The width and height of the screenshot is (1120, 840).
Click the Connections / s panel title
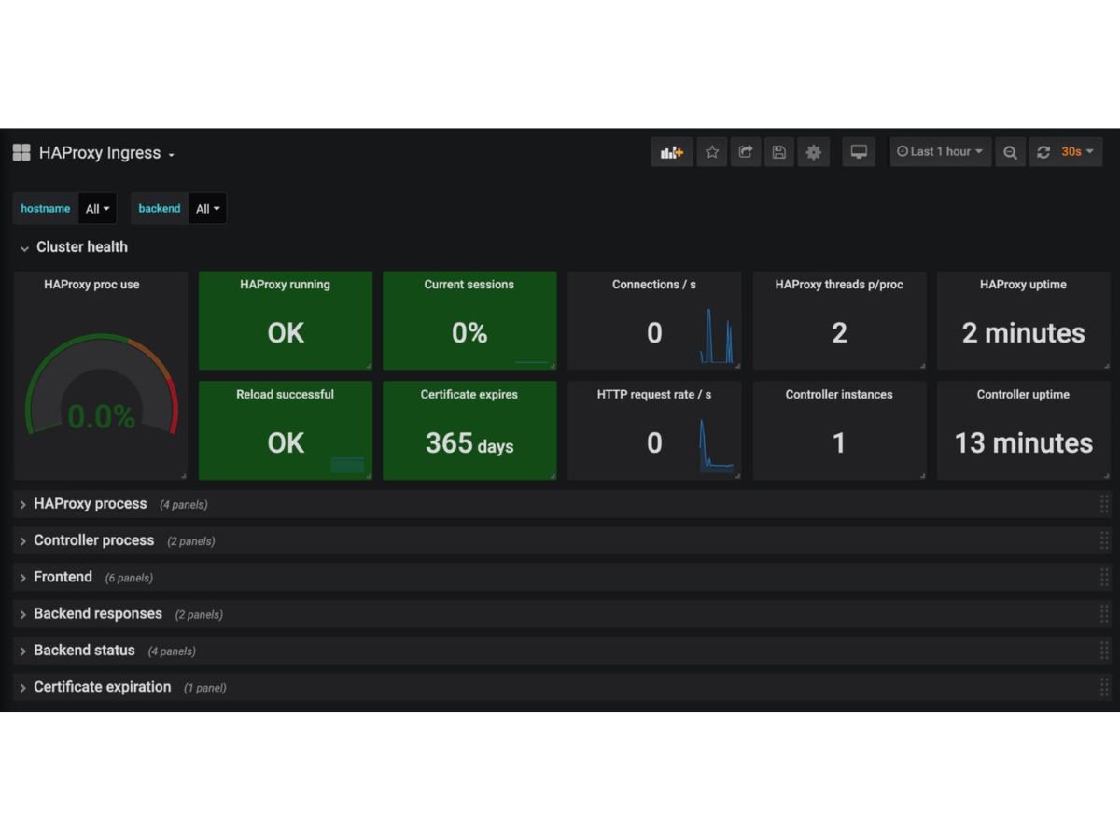coord(654,285)
